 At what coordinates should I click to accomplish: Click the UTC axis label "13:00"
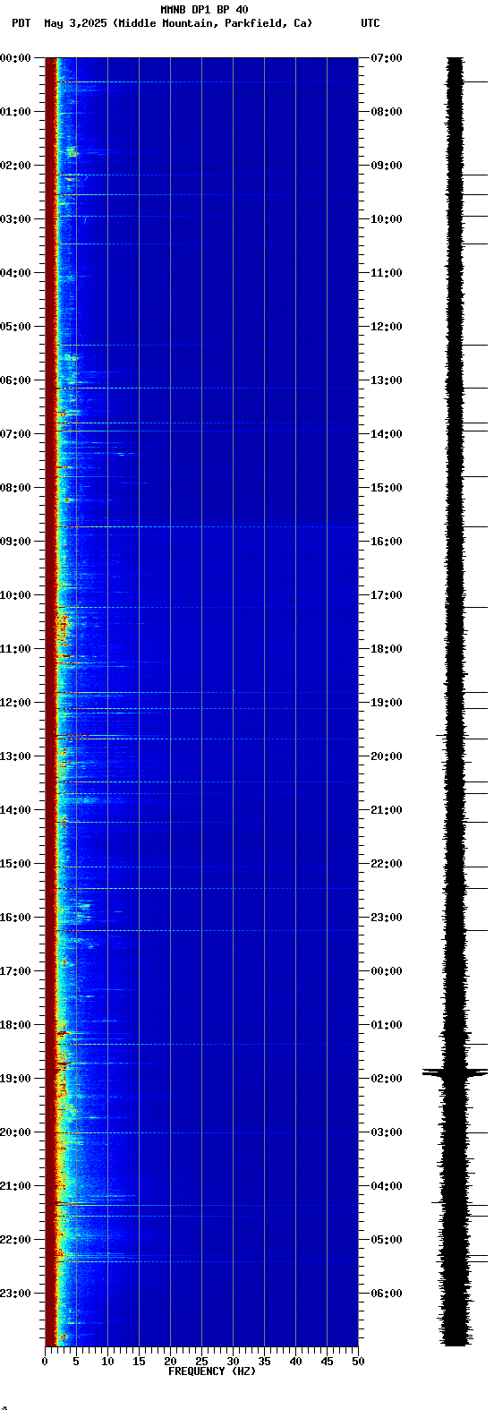(x=386, y=380)
